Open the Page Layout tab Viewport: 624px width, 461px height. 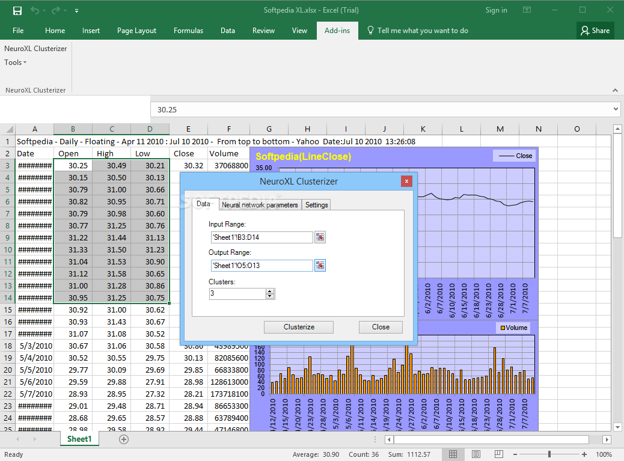[136, 31]
